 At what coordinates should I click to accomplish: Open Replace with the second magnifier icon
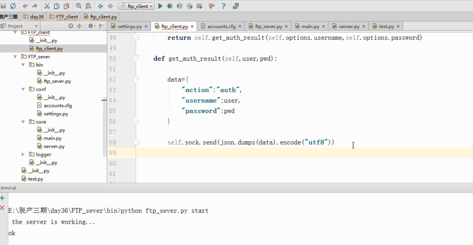point(88,6)
